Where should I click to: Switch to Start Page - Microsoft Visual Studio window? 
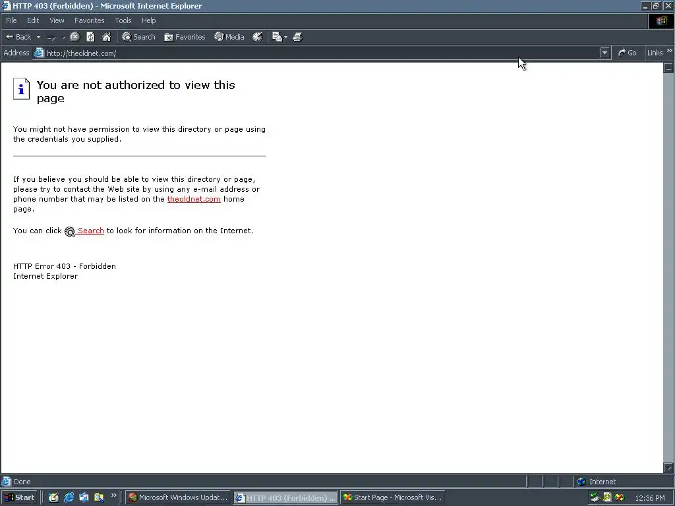click(393, 498)
